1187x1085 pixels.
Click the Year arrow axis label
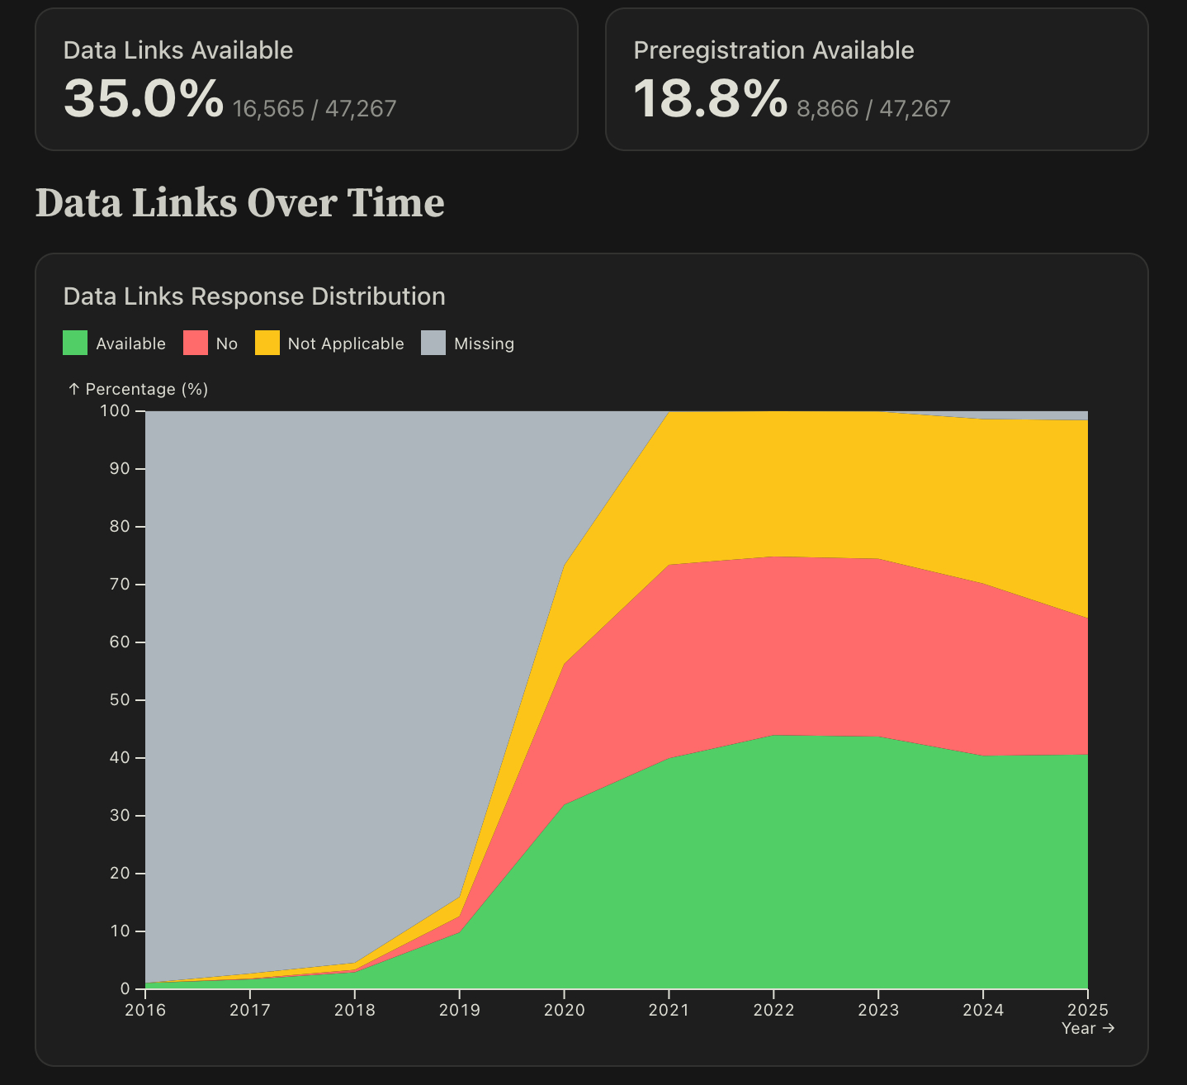pos(1088,1028)
